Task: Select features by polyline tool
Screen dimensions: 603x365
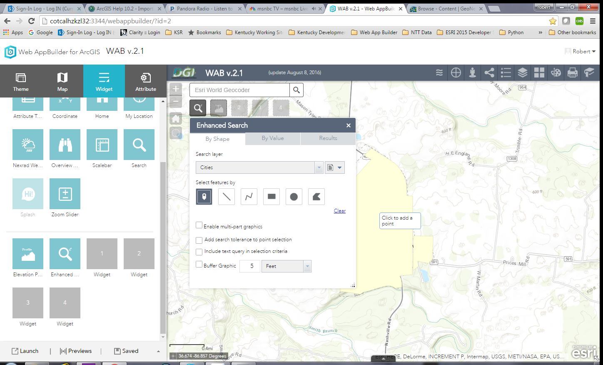Action: (x=249, y=197)
